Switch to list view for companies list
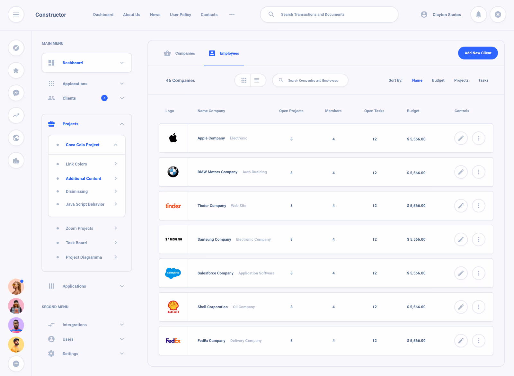514x376 pixels. (x=257, y=80)
